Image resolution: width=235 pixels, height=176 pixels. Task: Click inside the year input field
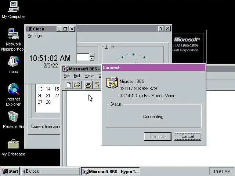83,57
